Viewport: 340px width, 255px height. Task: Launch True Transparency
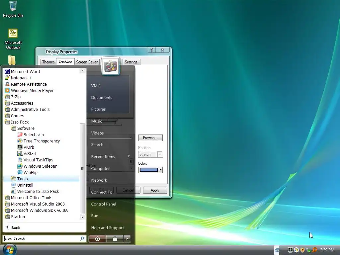(x=39, y=141)
